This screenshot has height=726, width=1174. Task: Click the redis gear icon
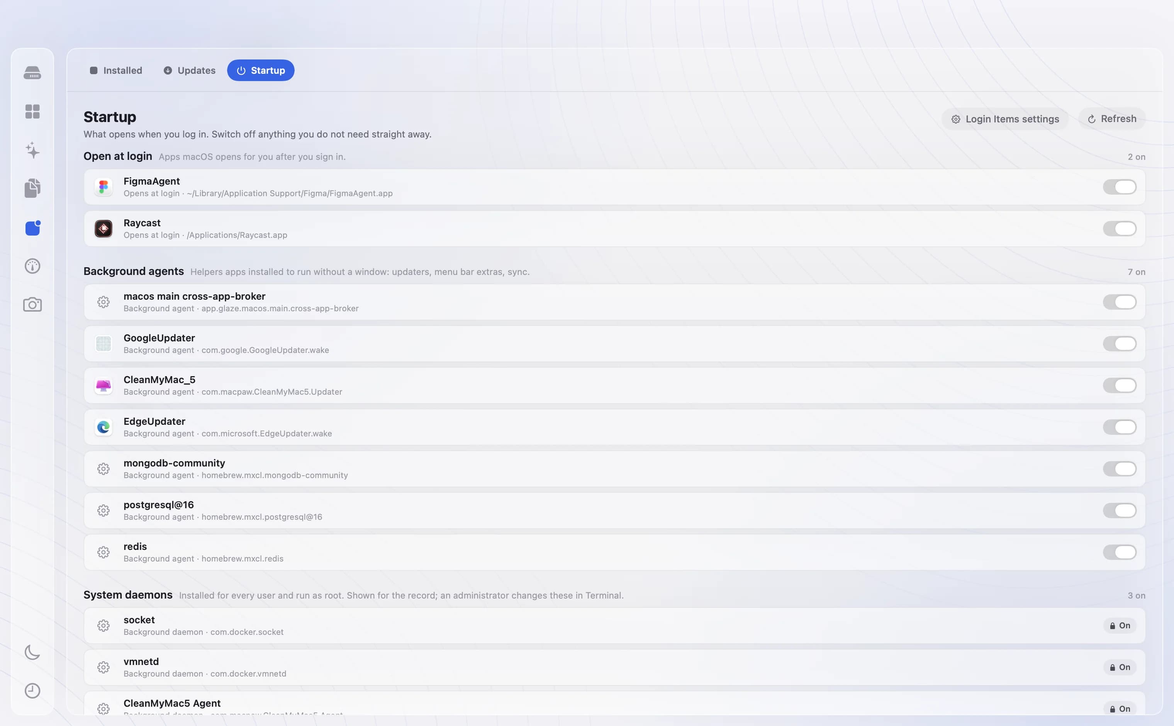coord(103,552)
